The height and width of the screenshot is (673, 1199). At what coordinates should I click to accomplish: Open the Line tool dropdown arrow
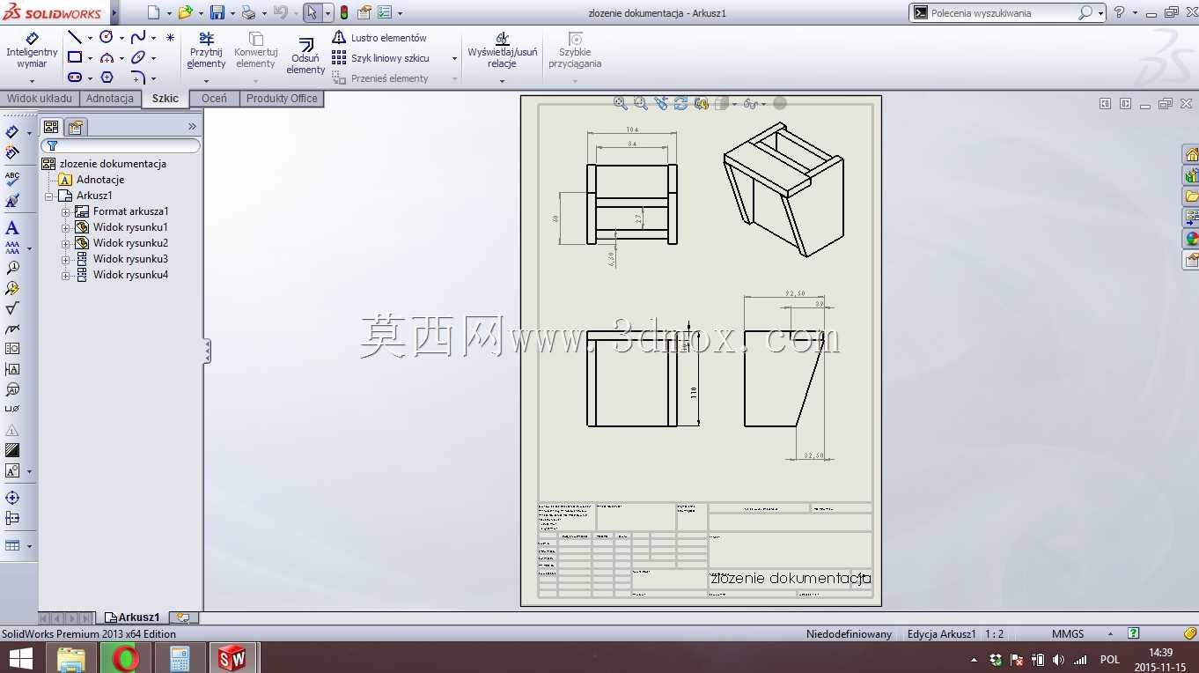pyautogui.click(x=90, y=38)
